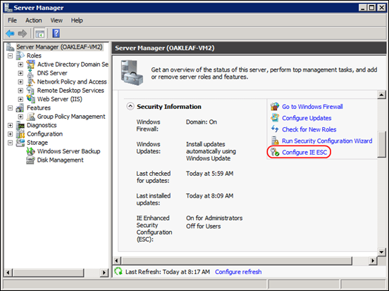Click the Windows Firewall link icon
The image size is (389, 291).
[275, 107]
